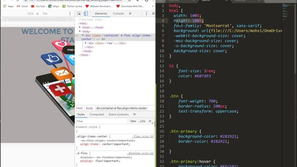The height and width of the screenshot is (167, 297).
Task: Open the _display.scss source link
Action: pyautogui.click(x=140, y=153)
